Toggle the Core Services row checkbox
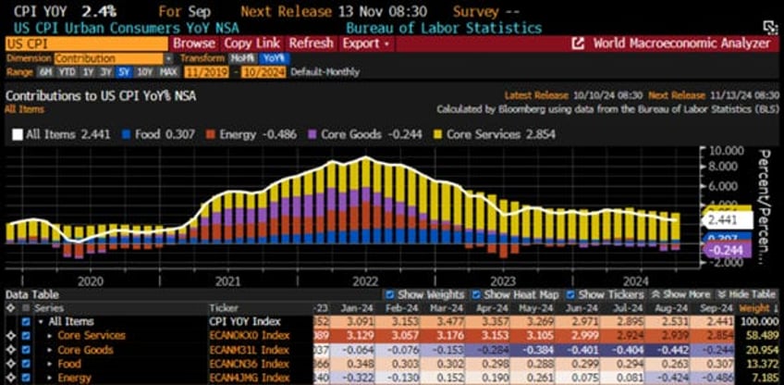This screenshot has height=385, width=784. point(26,335)
